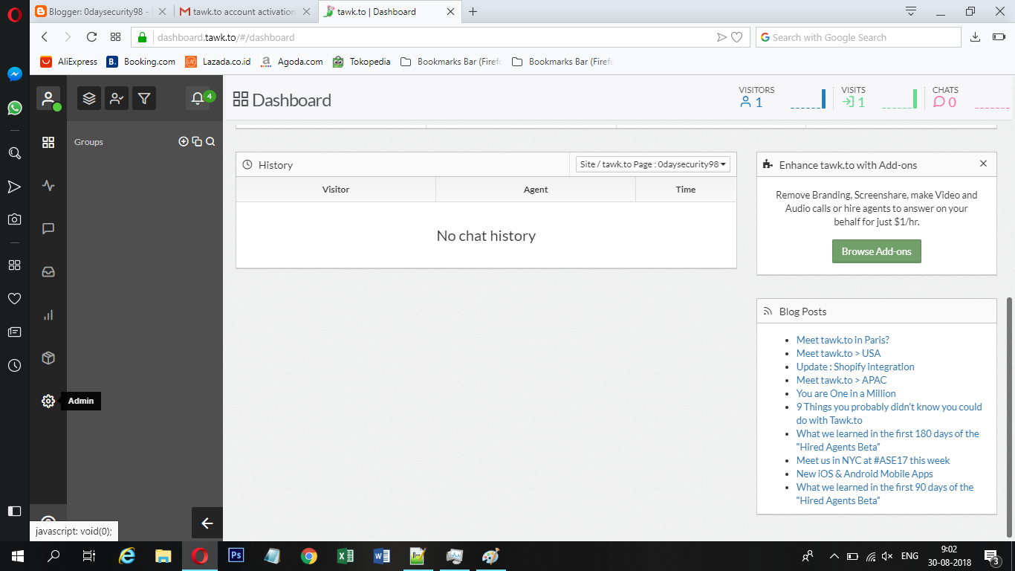Open Photoshop from the taskbar

236,555
